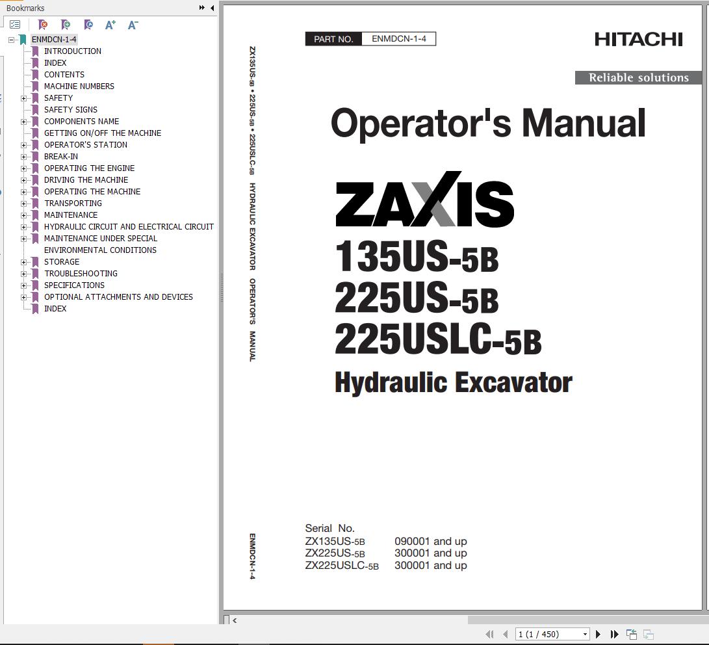Viewport: 709px width, 645px height.
Task: Jump to the last page
Action: (x=614, y=634)
